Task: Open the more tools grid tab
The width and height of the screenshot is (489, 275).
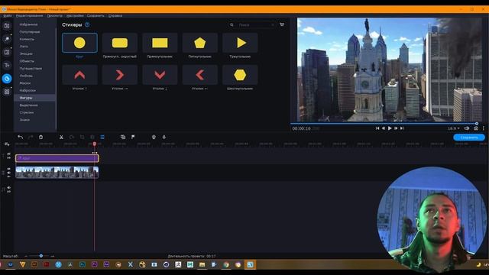Action: point(7,92)
